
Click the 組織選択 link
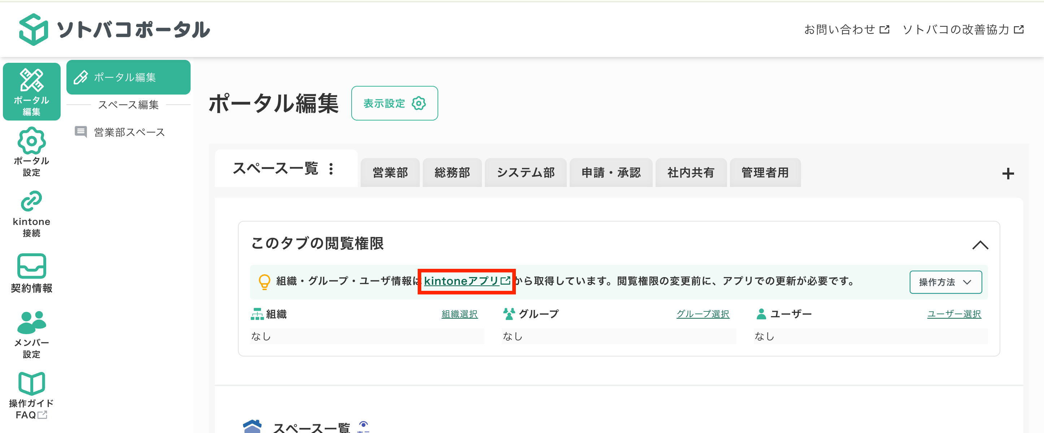(459, 314)
